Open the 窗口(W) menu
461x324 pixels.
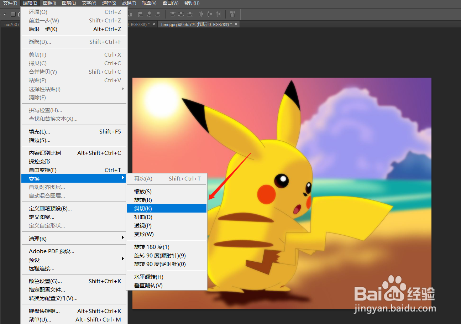tap(171, 3)
